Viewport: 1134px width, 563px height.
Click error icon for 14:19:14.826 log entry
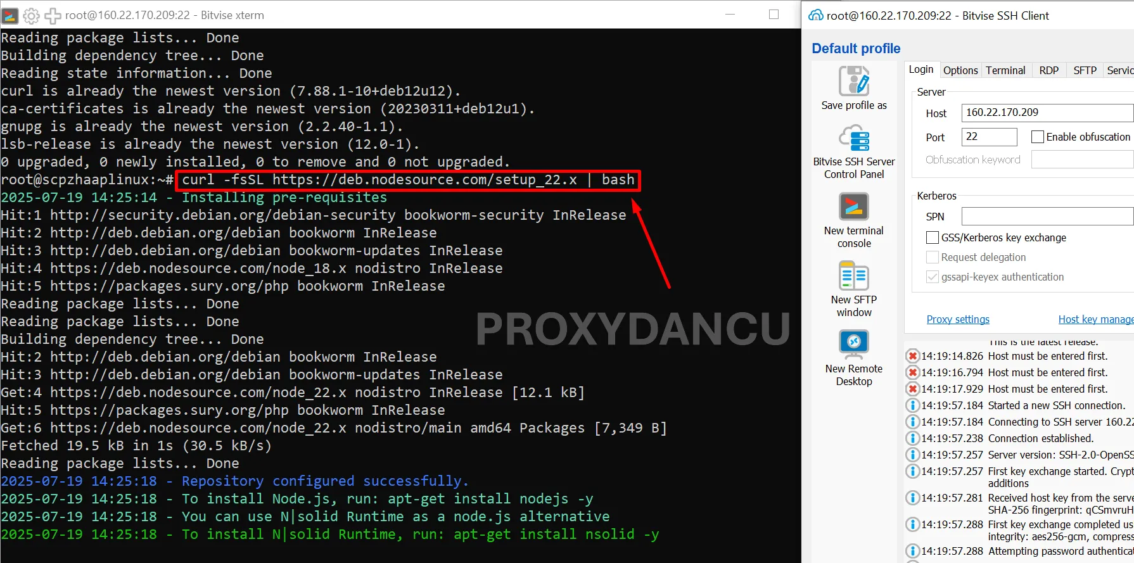point(913,356)
